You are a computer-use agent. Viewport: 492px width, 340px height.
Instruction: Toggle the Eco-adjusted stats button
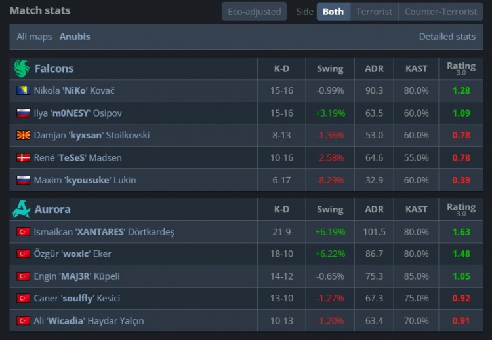[x=254, y=11]
